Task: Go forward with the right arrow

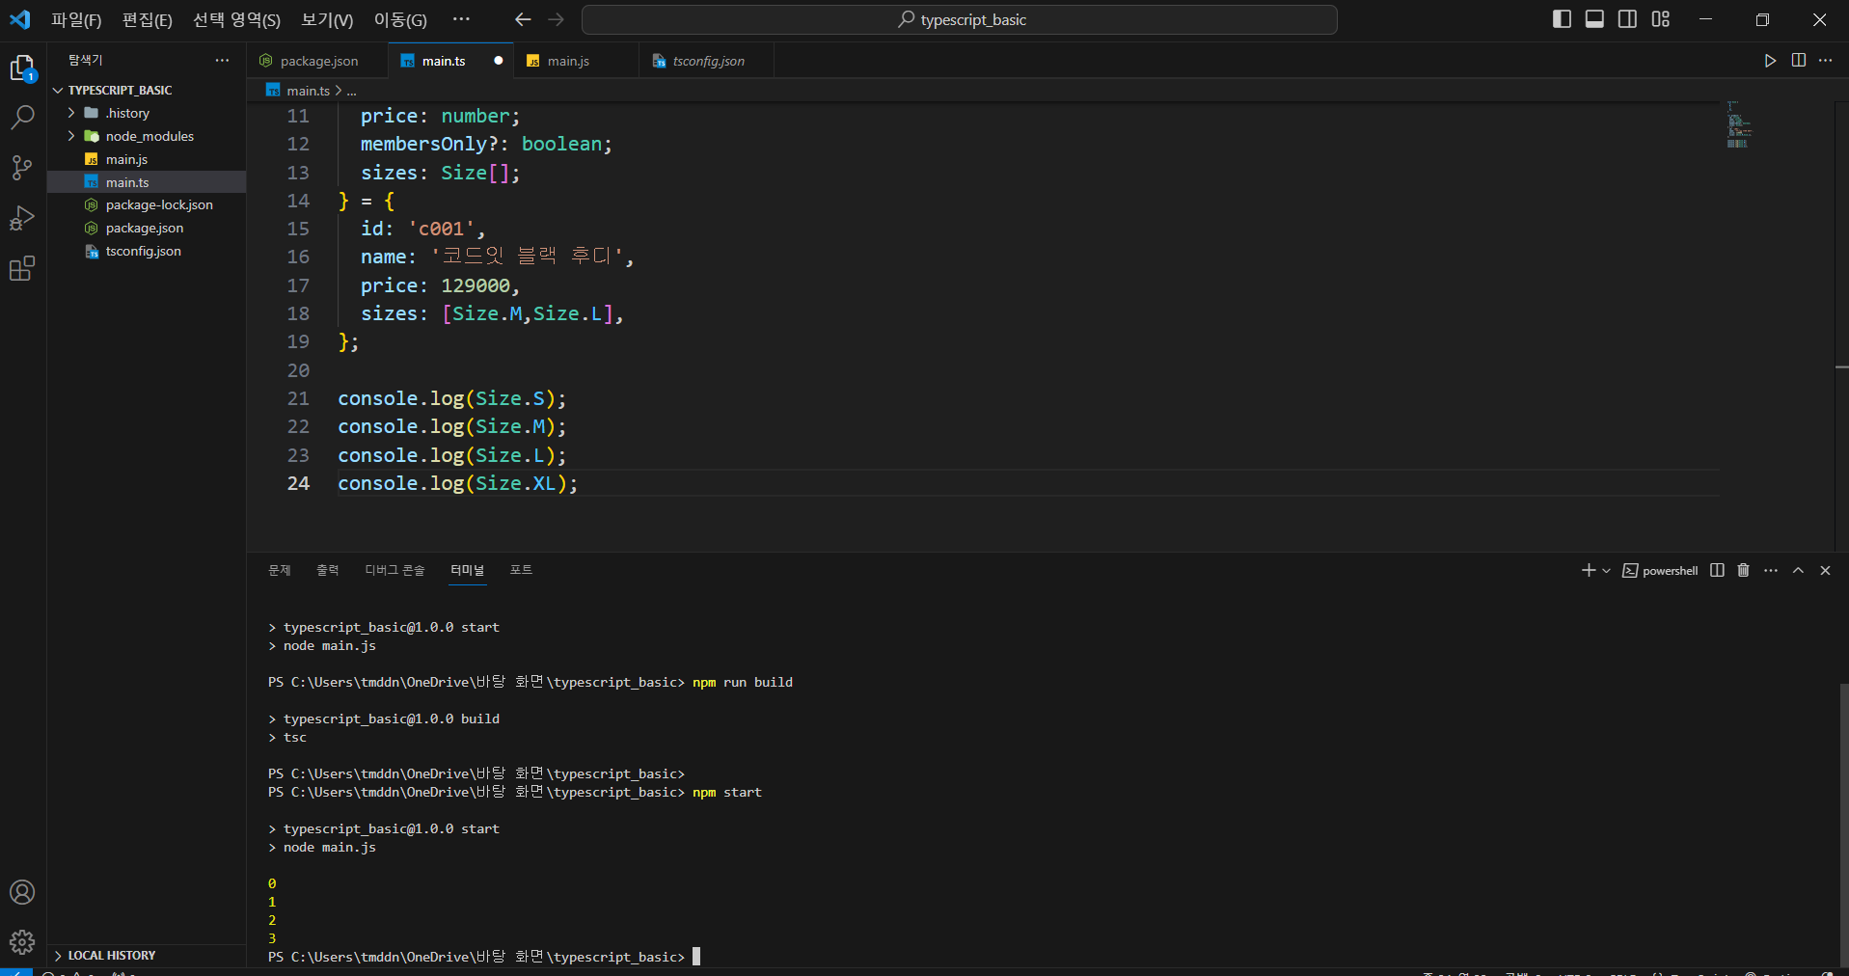Action: (557, 19)
